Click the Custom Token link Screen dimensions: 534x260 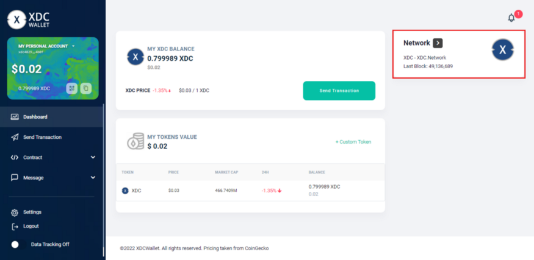[353, 142]
